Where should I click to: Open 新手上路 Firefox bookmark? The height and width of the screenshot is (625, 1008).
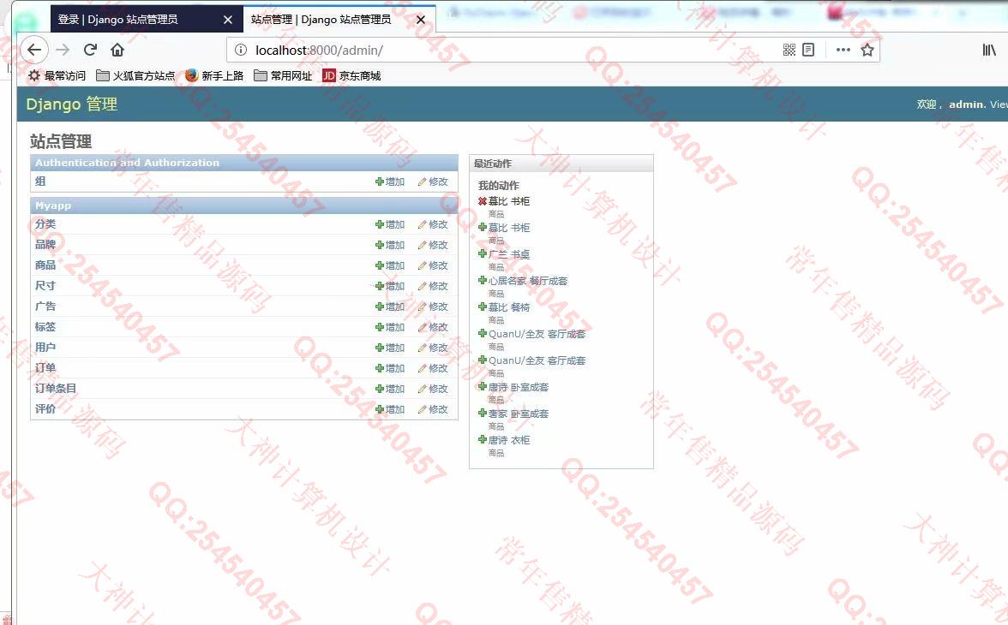pos(214,76)
